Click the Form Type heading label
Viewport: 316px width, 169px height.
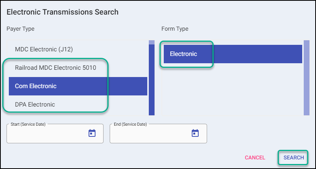[x=175, y=29]
